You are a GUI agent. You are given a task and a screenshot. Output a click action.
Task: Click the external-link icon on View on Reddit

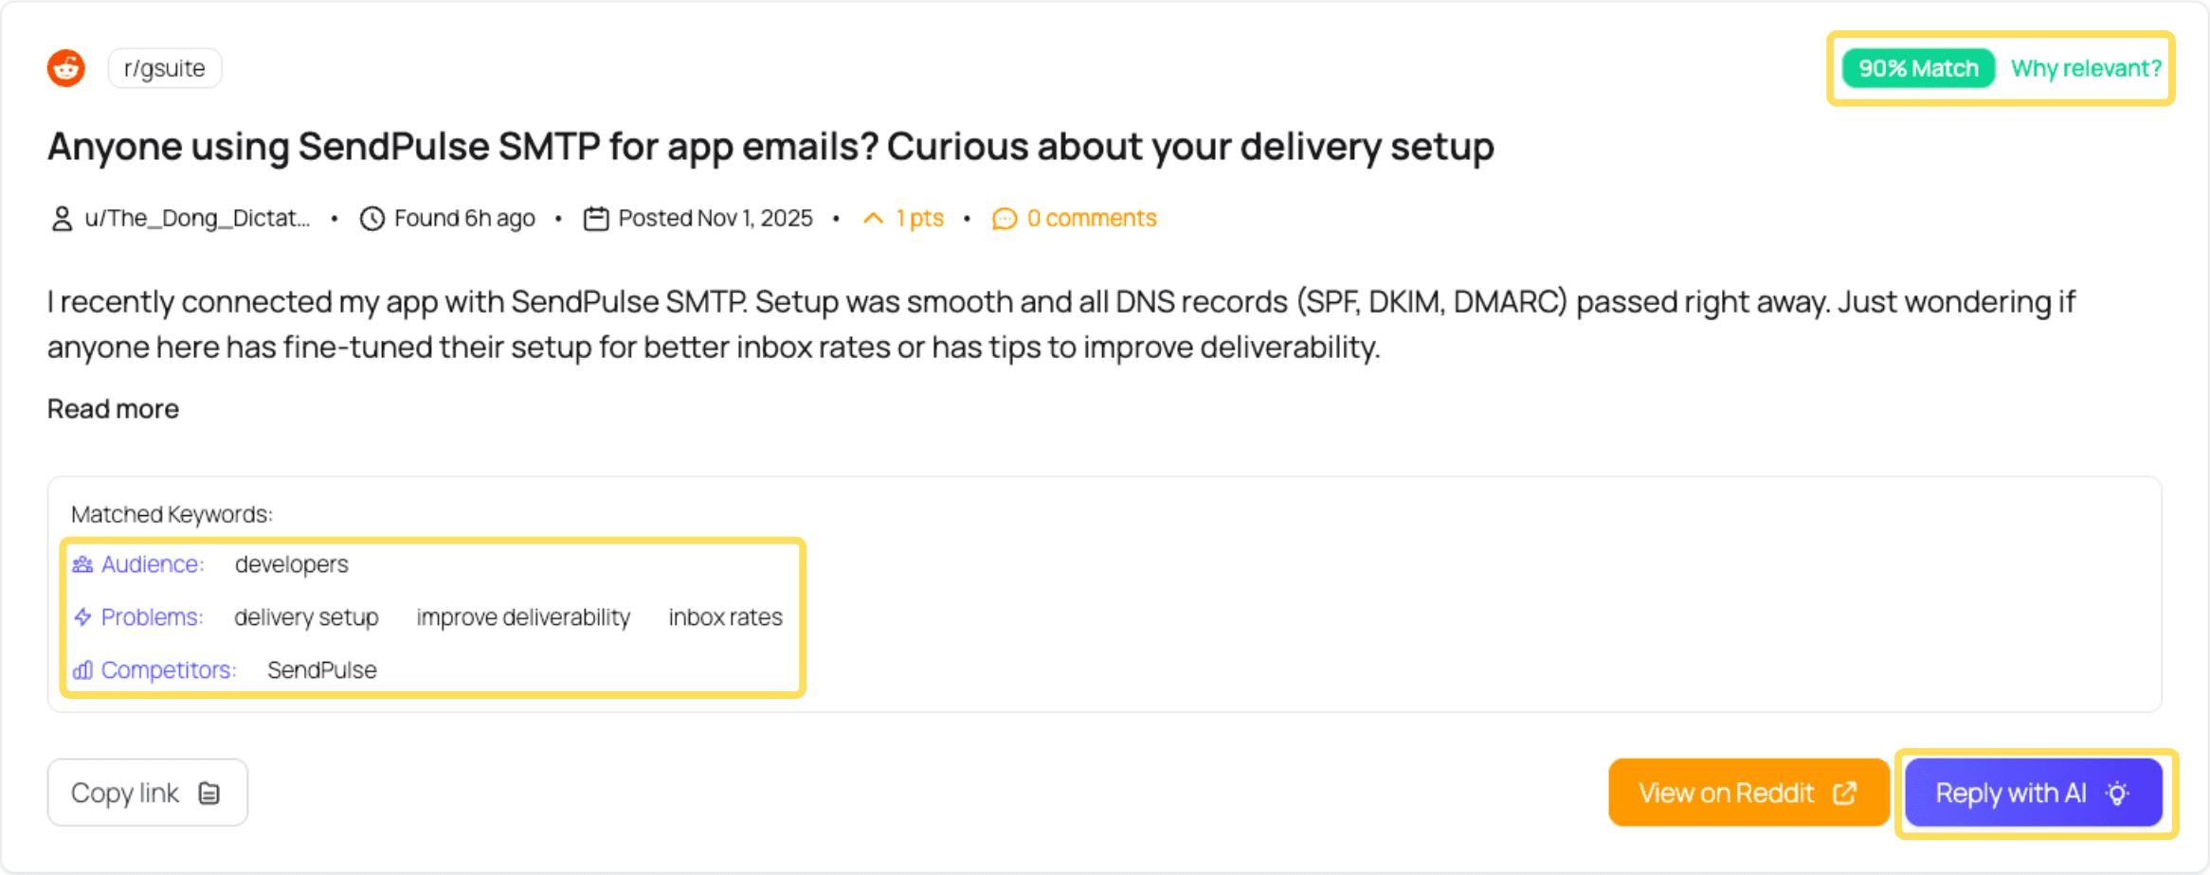pos(1844,793)
